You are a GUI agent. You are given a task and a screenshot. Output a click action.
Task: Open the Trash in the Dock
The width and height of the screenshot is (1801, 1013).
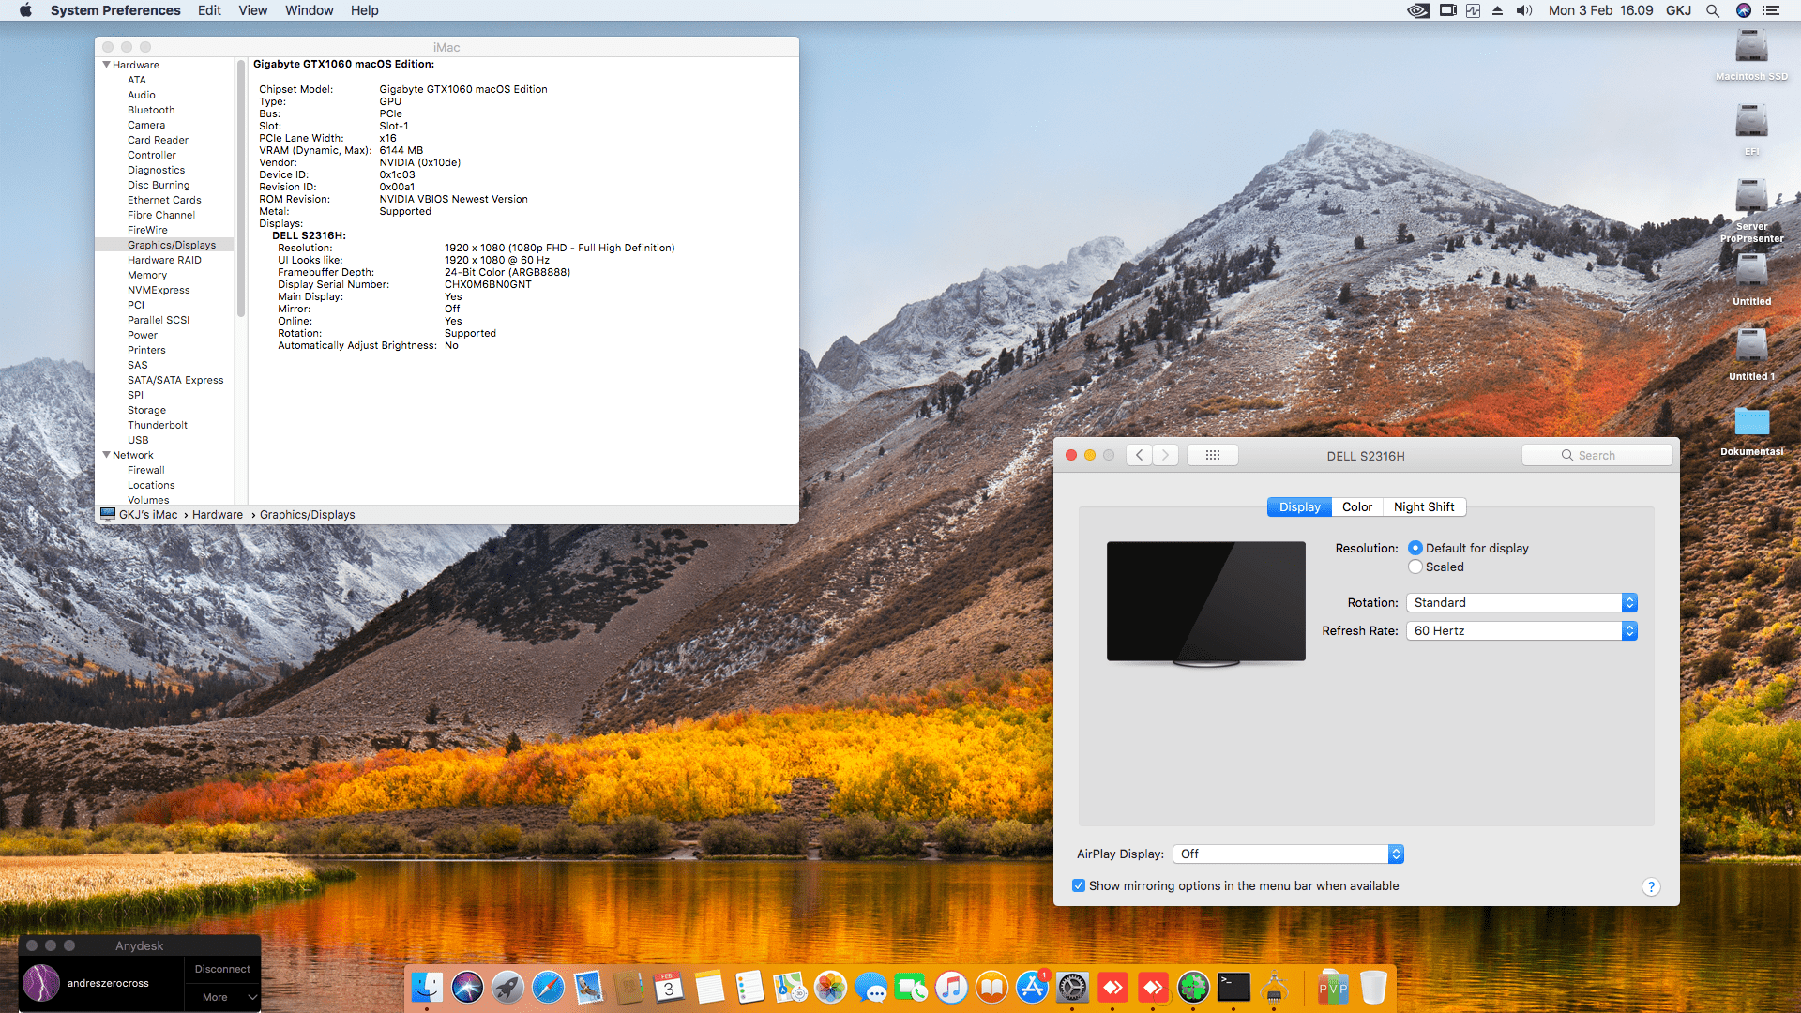1373,987
